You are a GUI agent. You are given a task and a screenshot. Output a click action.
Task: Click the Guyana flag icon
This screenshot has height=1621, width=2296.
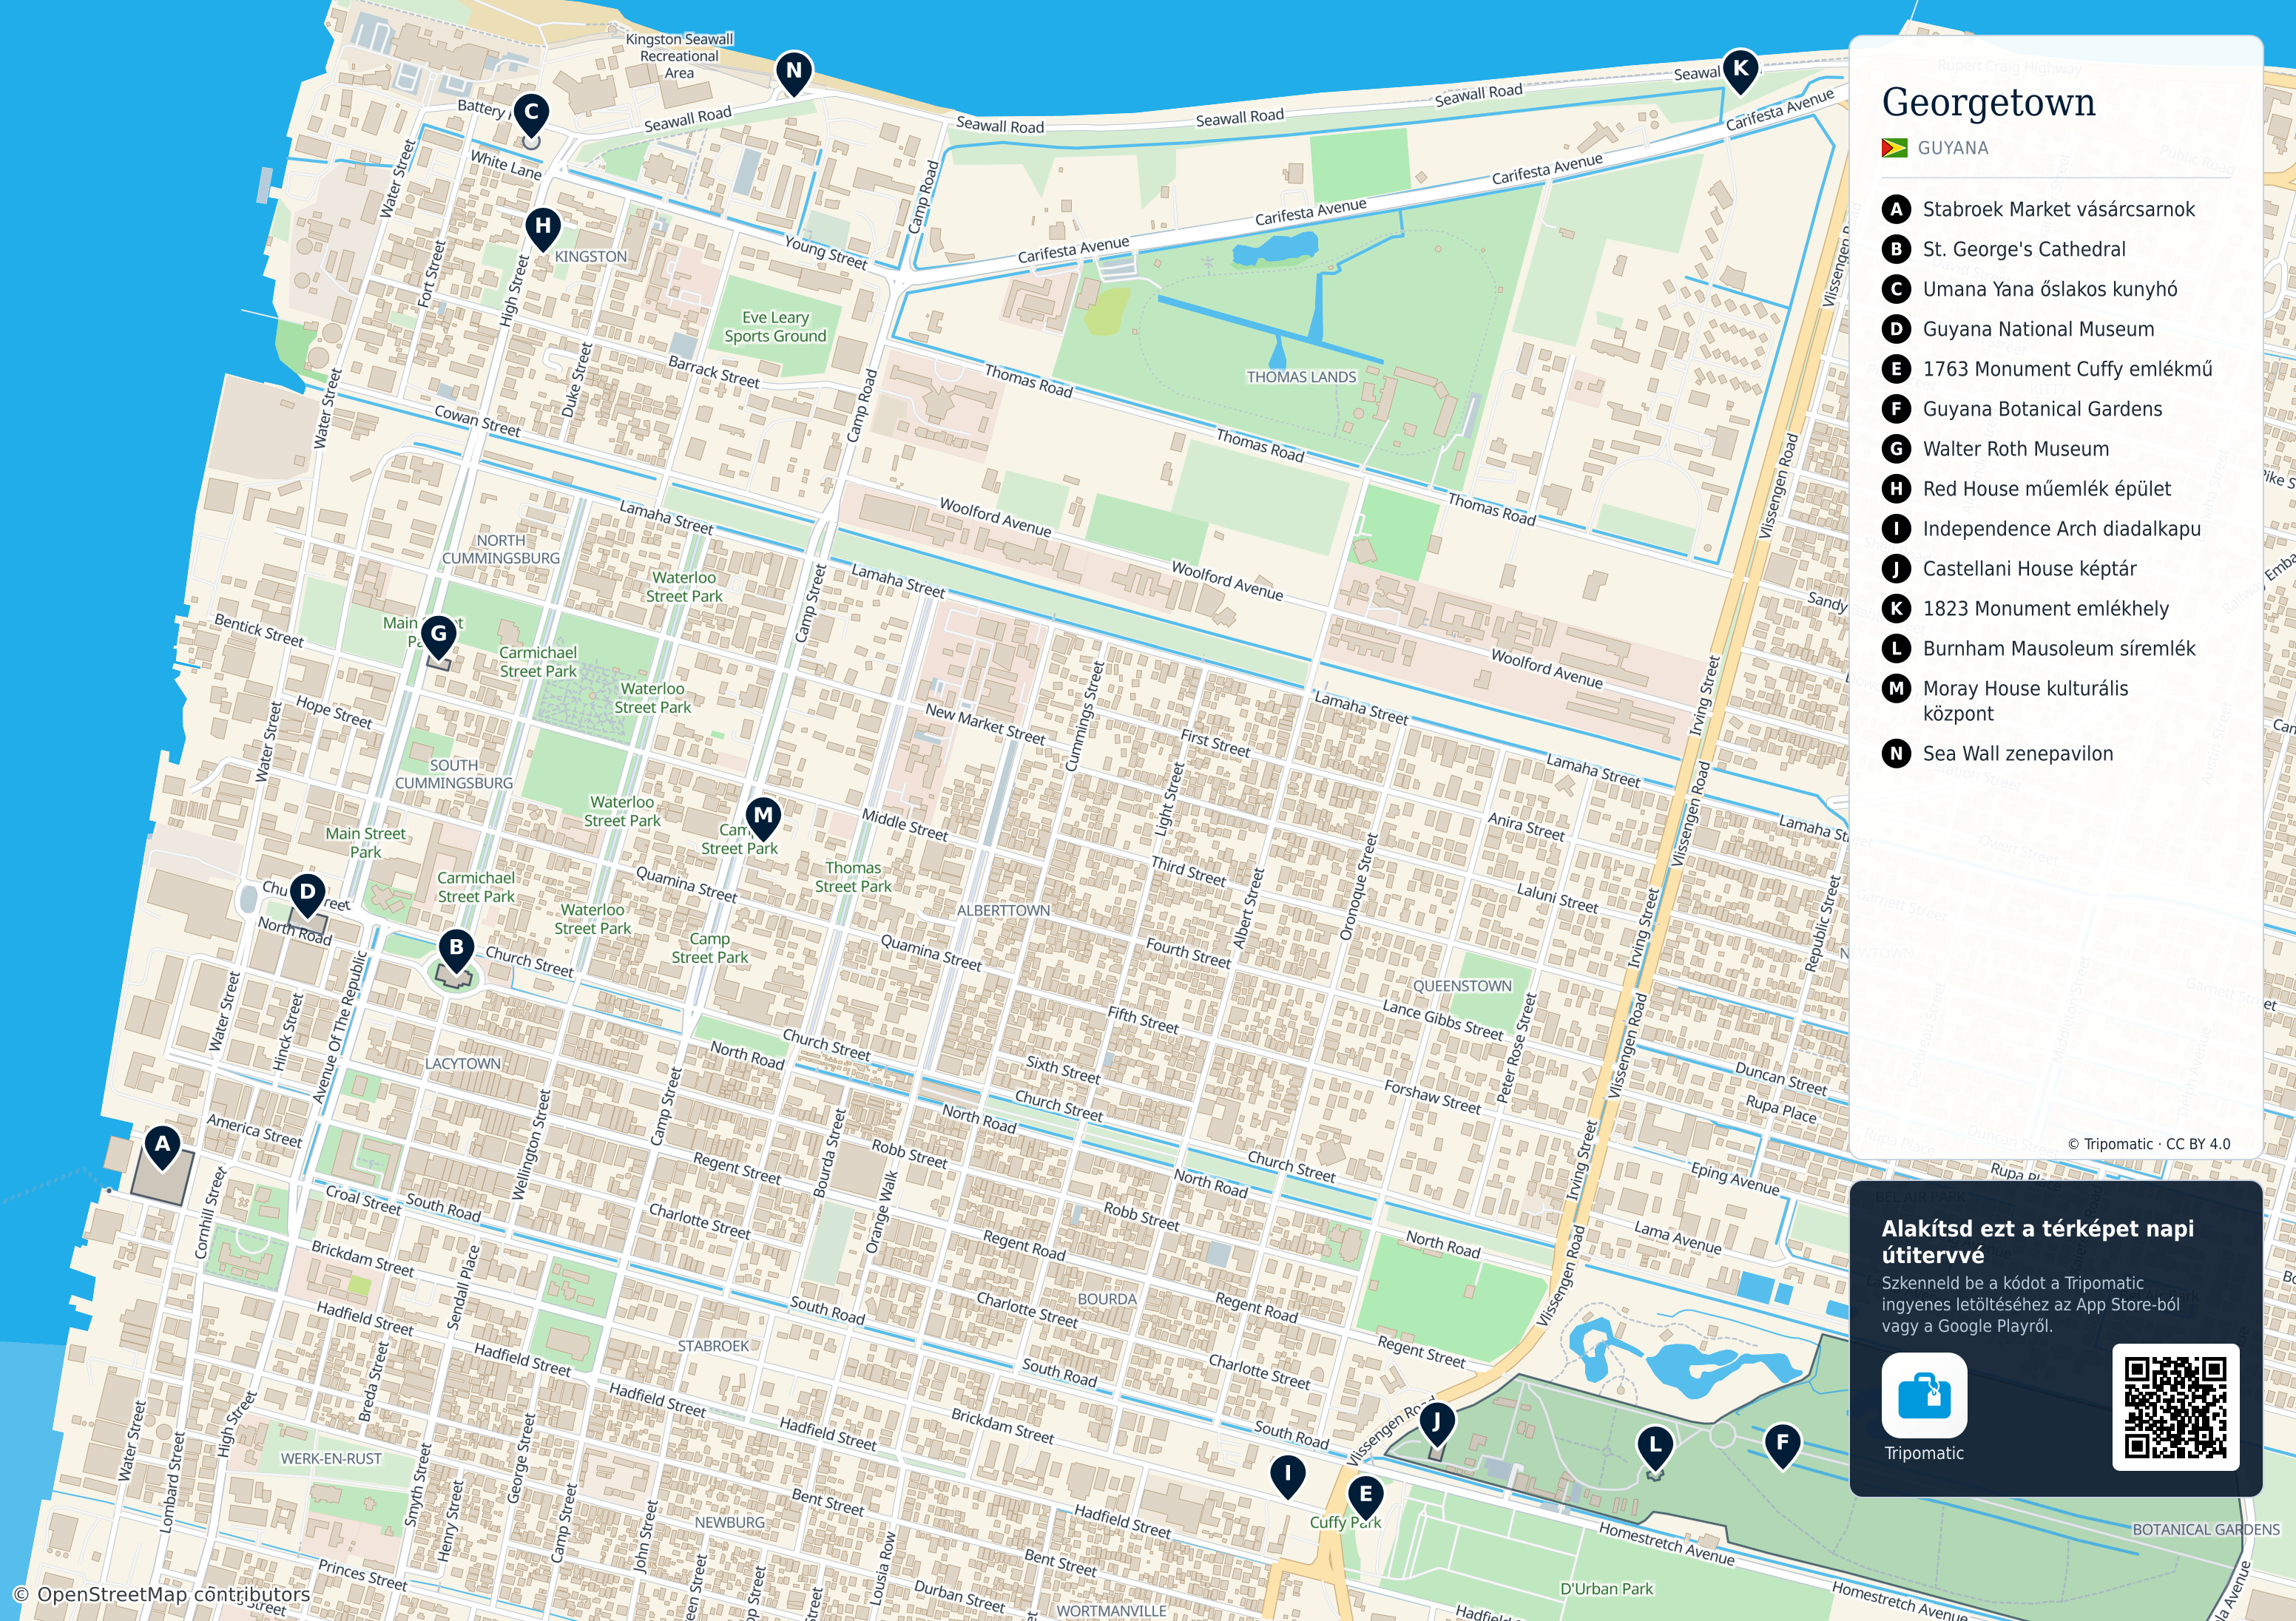1894,148
